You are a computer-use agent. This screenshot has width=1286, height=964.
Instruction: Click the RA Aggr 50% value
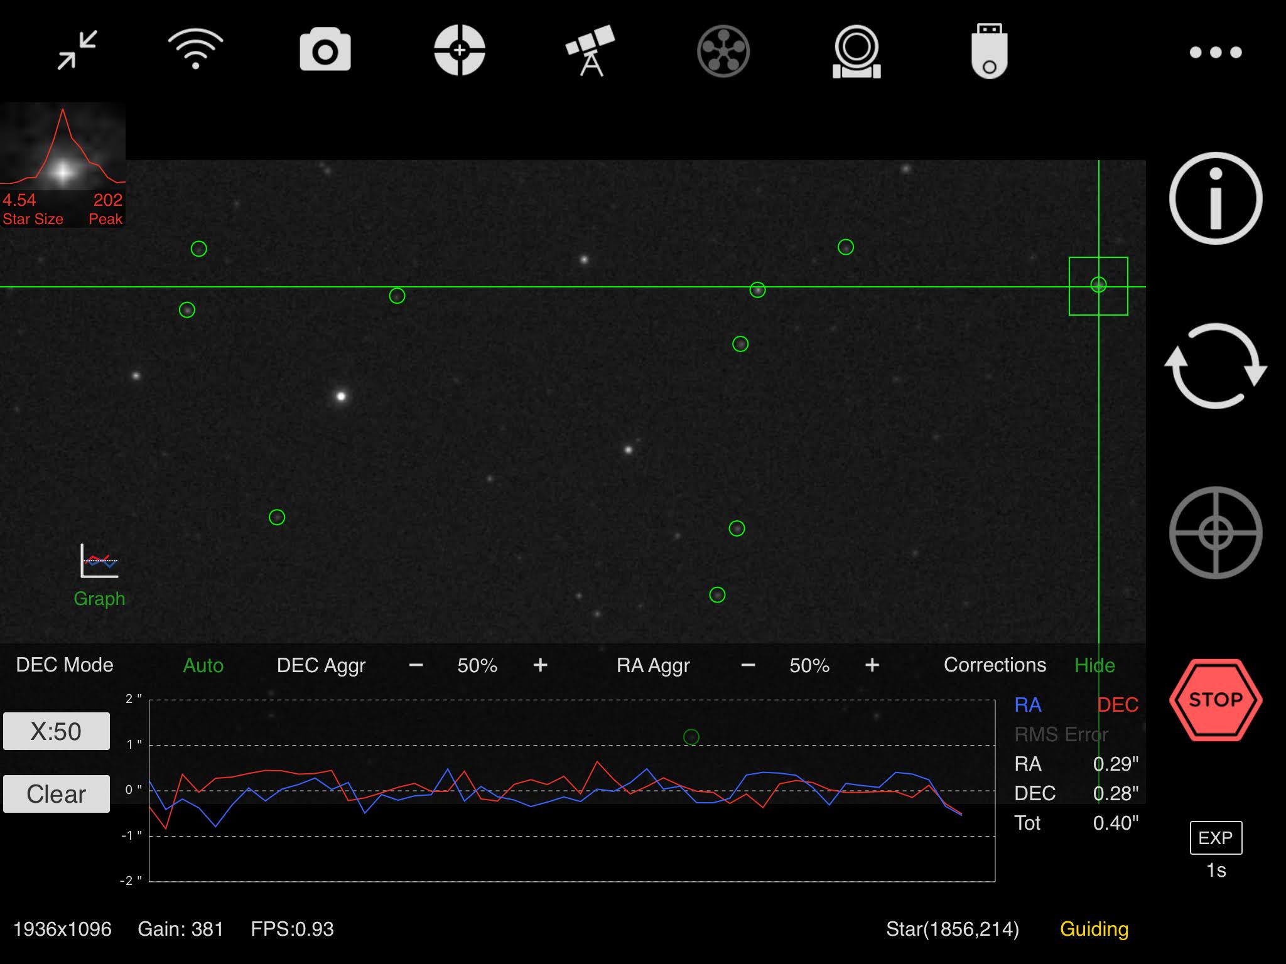[809, 665]
